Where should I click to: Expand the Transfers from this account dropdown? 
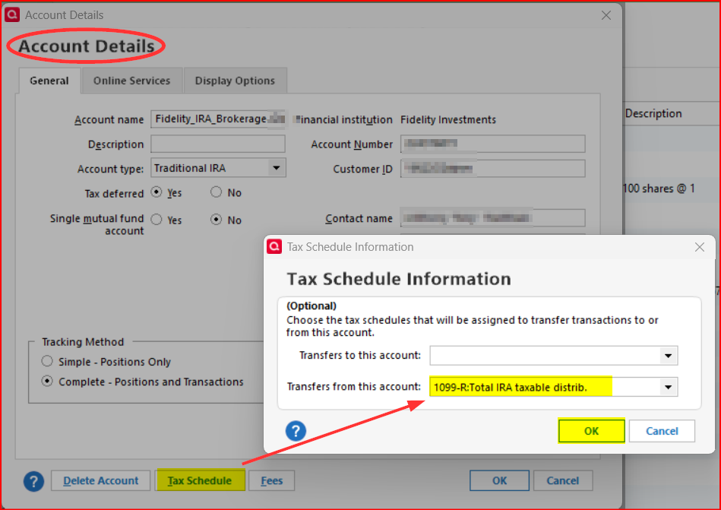click(668, 387)
